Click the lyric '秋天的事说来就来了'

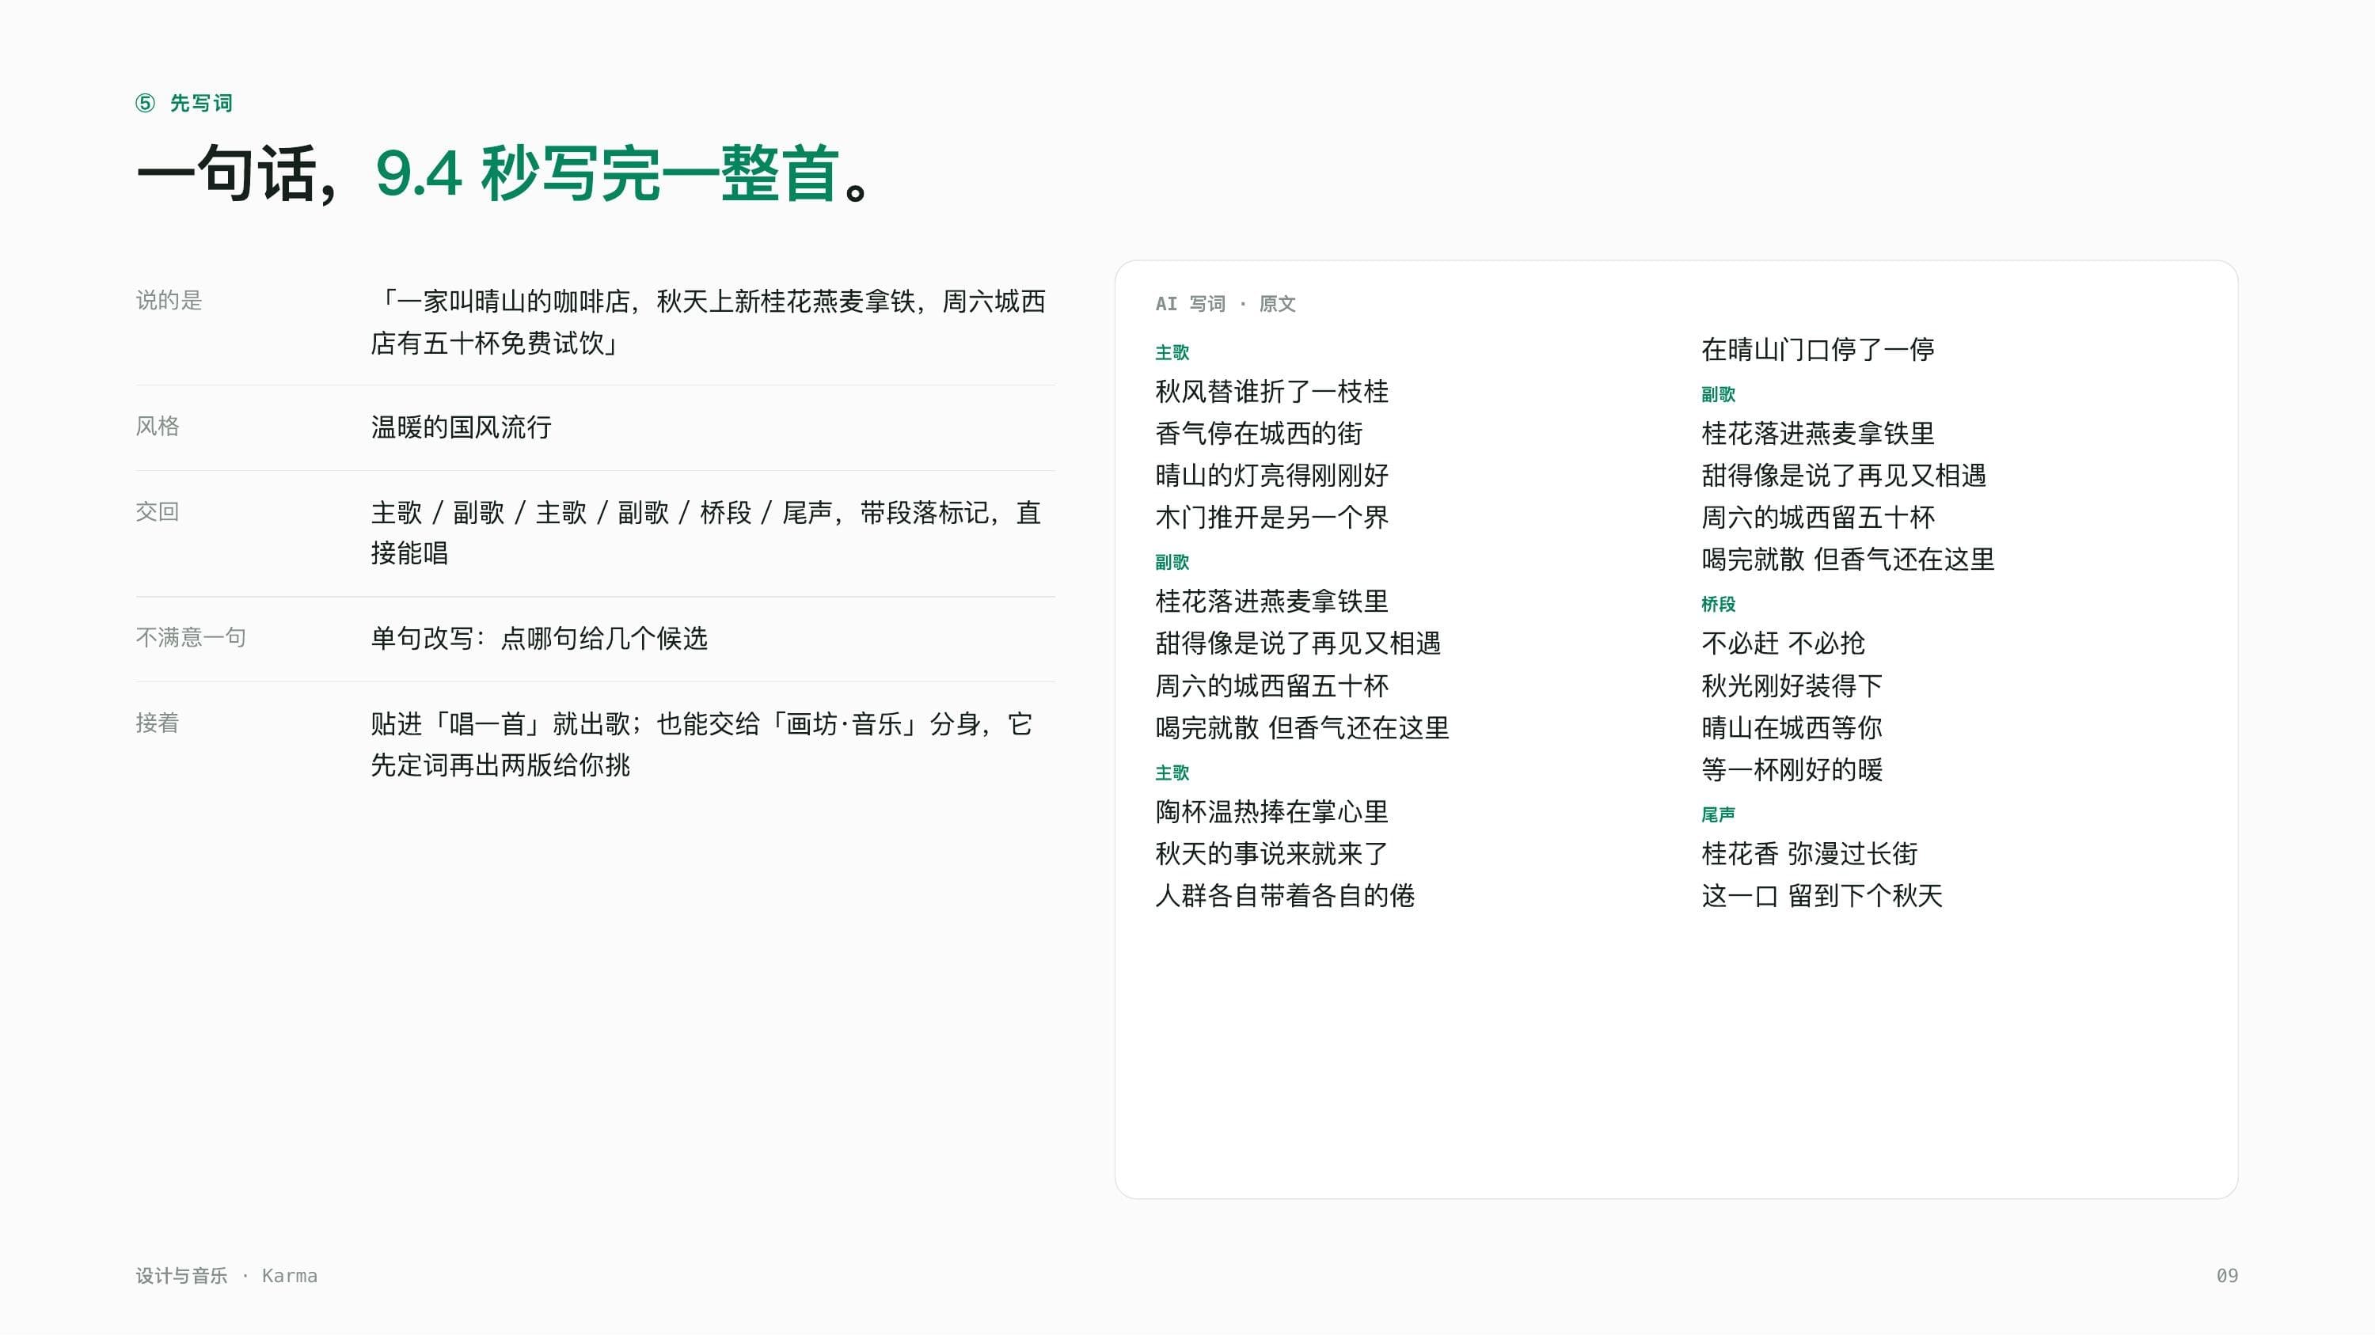[1271, 854]
